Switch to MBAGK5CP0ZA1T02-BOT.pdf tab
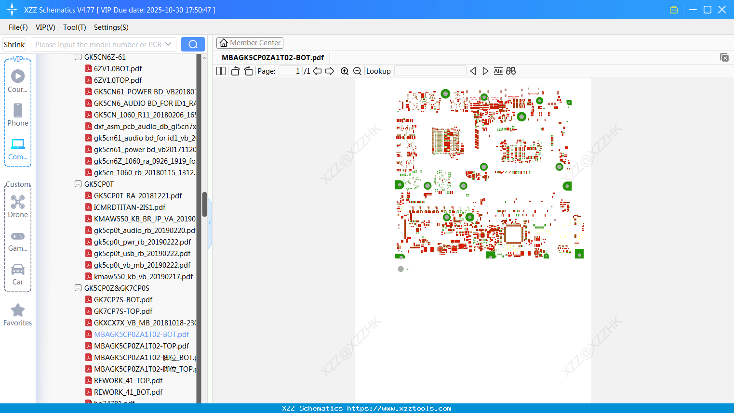Image resolution: width=734 pixels, height=413 pixels. [273, 57]
